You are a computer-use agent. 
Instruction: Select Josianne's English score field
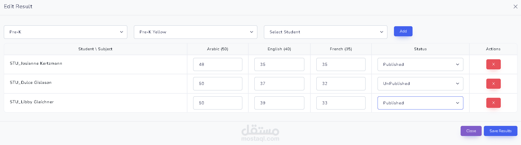279,64
